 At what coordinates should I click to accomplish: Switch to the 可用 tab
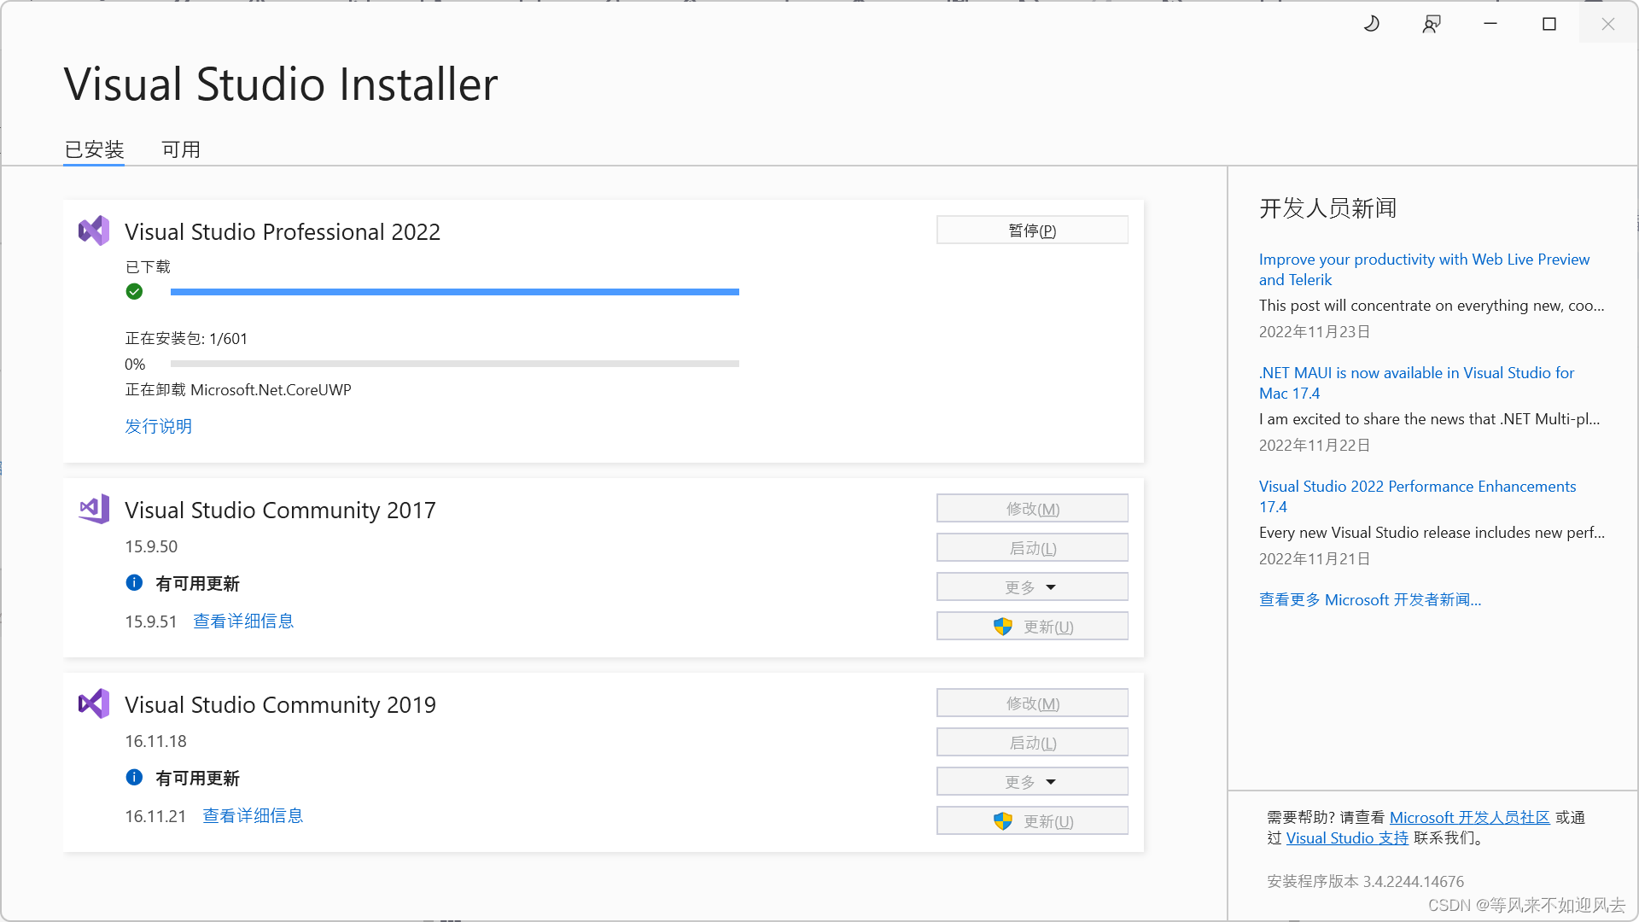coord(181,149)
